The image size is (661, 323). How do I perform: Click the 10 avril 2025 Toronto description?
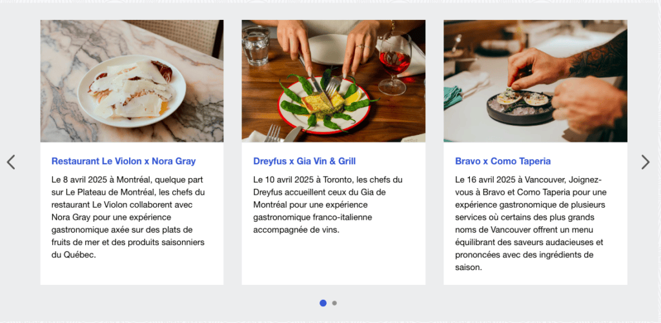(328, 204)
